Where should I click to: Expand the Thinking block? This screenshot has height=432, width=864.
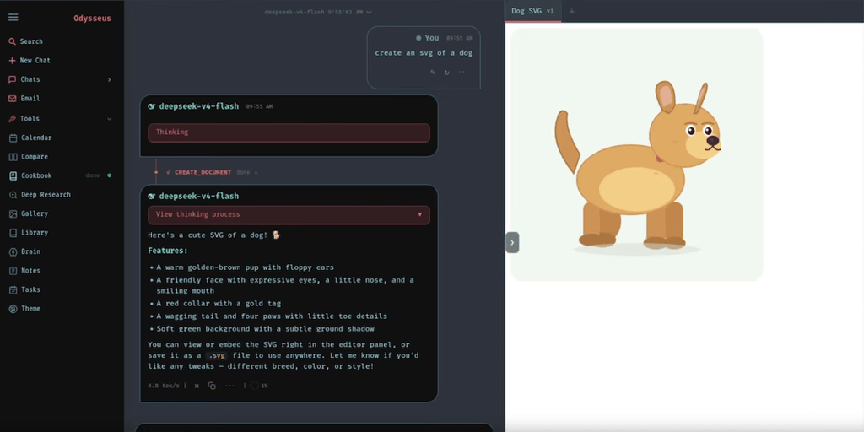pos(289,132)
